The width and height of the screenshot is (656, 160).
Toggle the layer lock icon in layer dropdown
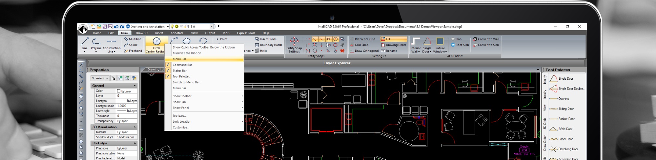186,27
